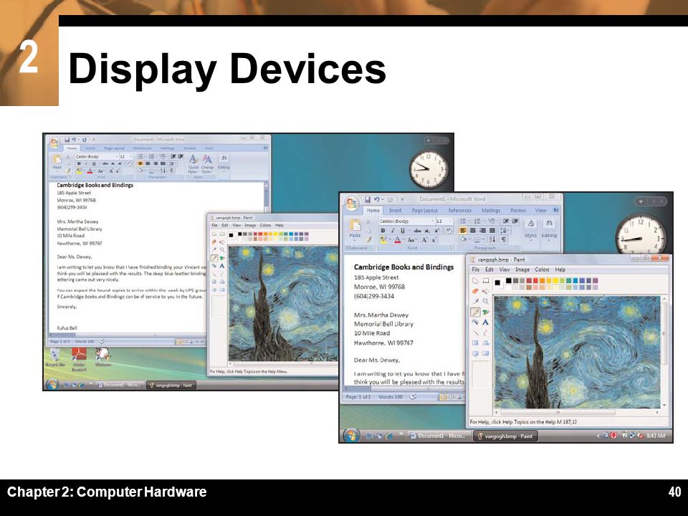
Task: Select the Ellipse tool in right screenshot's Paint
Action: 475,353
